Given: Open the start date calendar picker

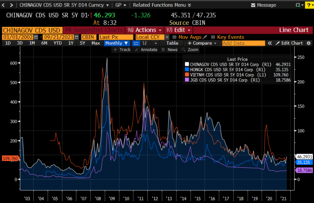Looking at the screenshot, I should click(x=36, y=37).
